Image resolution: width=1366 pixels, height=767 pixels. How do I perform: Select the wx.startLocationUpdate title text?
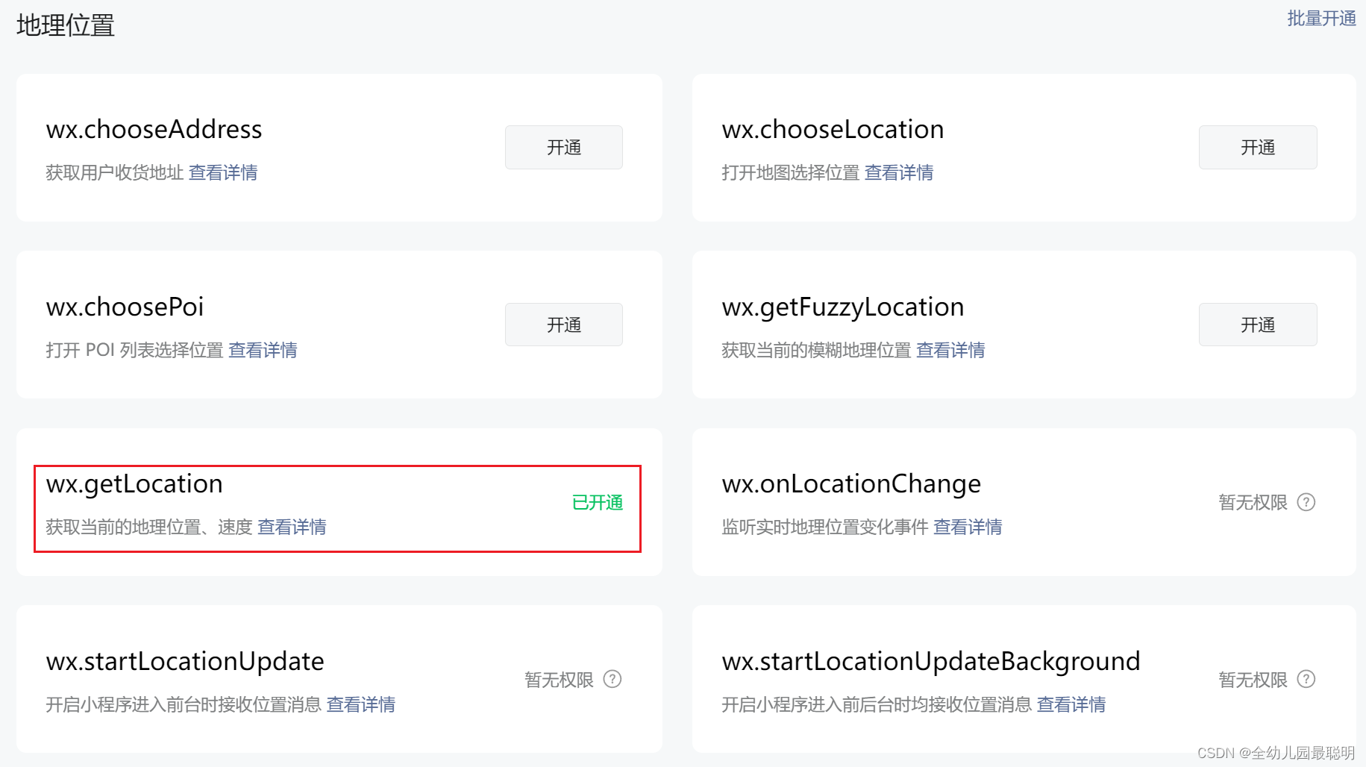pos(185,662)
